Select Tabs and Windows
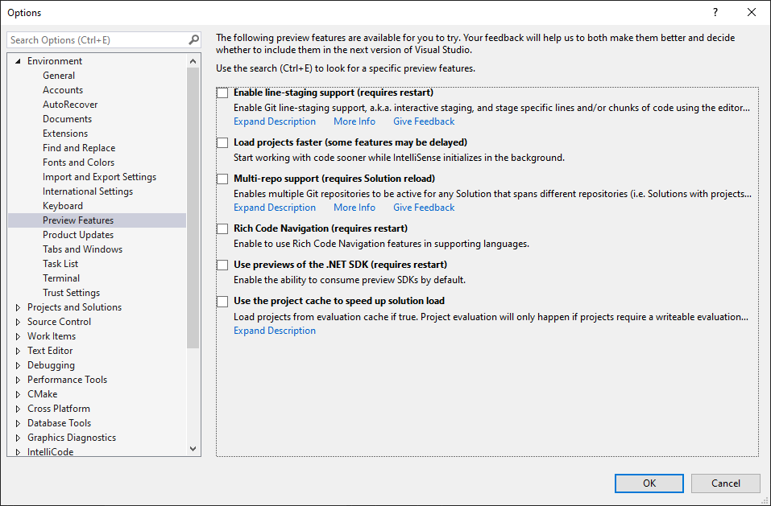The image size is (771, 506). 82,249
